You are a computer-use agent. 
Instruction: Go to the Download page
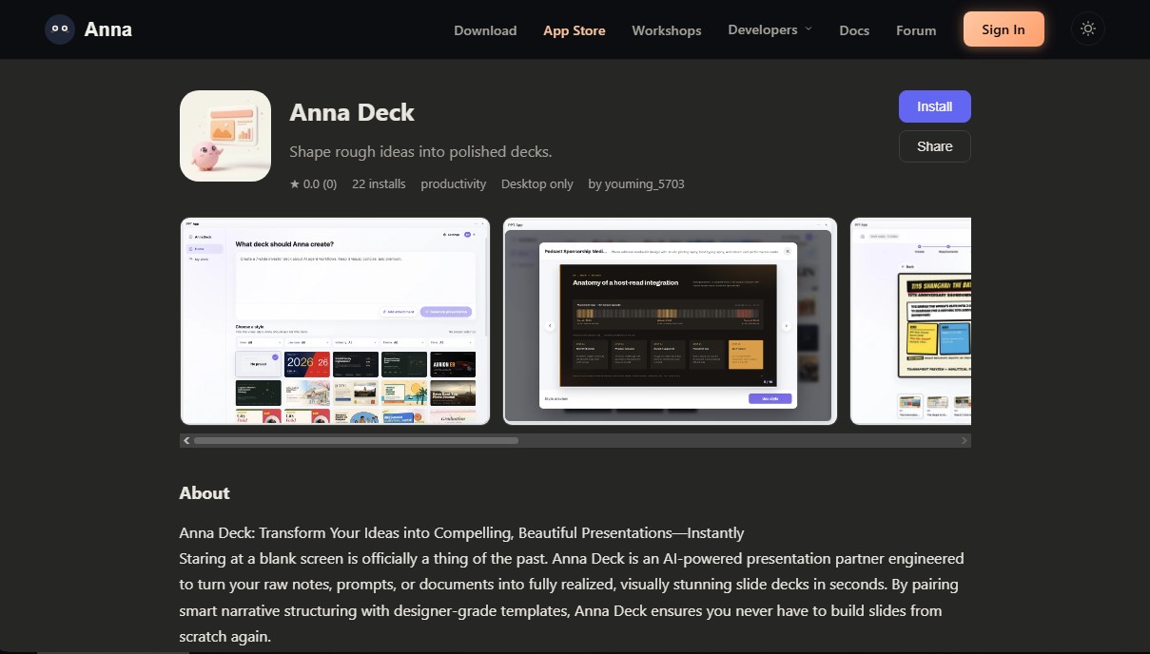coord(485,30)
